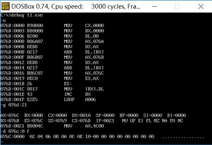The image size is (212, 145).
Task: Select 'MOV DL,00' instruction line
Action: coord(50,36)
